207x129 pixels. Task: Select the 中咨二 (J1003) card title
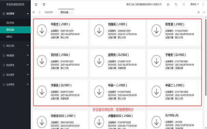pyautogui.click(x=175, y=85)
